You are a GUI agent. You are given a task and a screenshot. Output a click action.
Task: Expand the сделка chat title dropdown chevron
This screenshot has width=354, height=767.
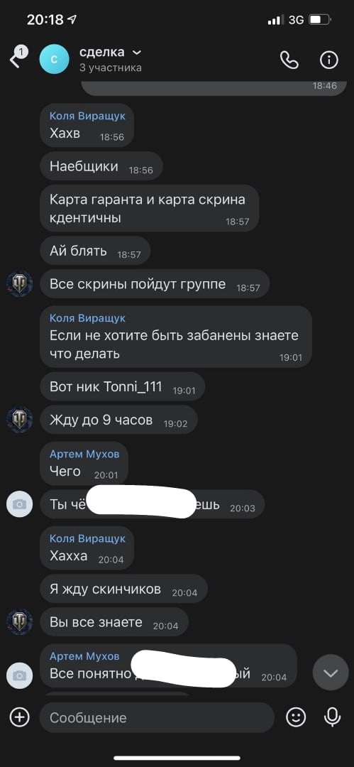coord(138,53)
